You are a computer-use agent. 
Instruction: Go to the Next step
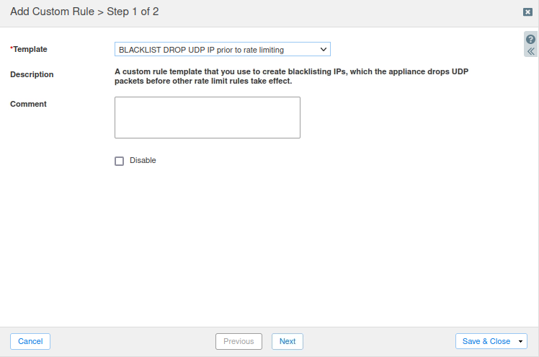[x=288, y=341]
